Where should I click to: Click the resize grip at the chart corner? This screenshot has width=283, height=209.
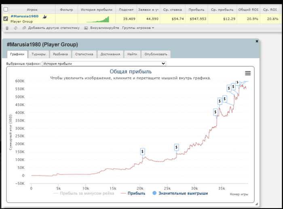256,204
